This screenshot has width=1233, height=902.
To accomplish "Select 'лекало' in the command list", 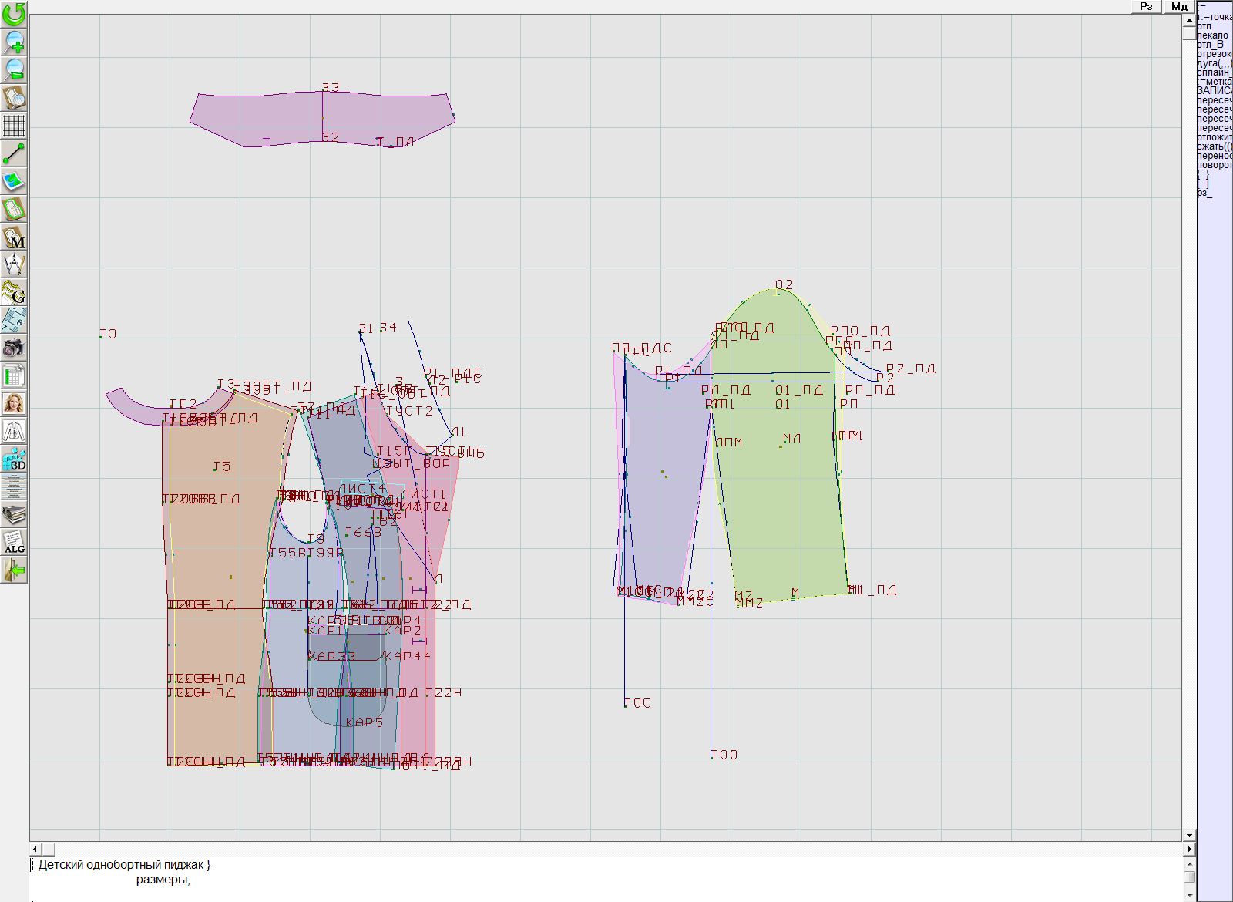I will pyautogui.click(x=1212, y=35).
